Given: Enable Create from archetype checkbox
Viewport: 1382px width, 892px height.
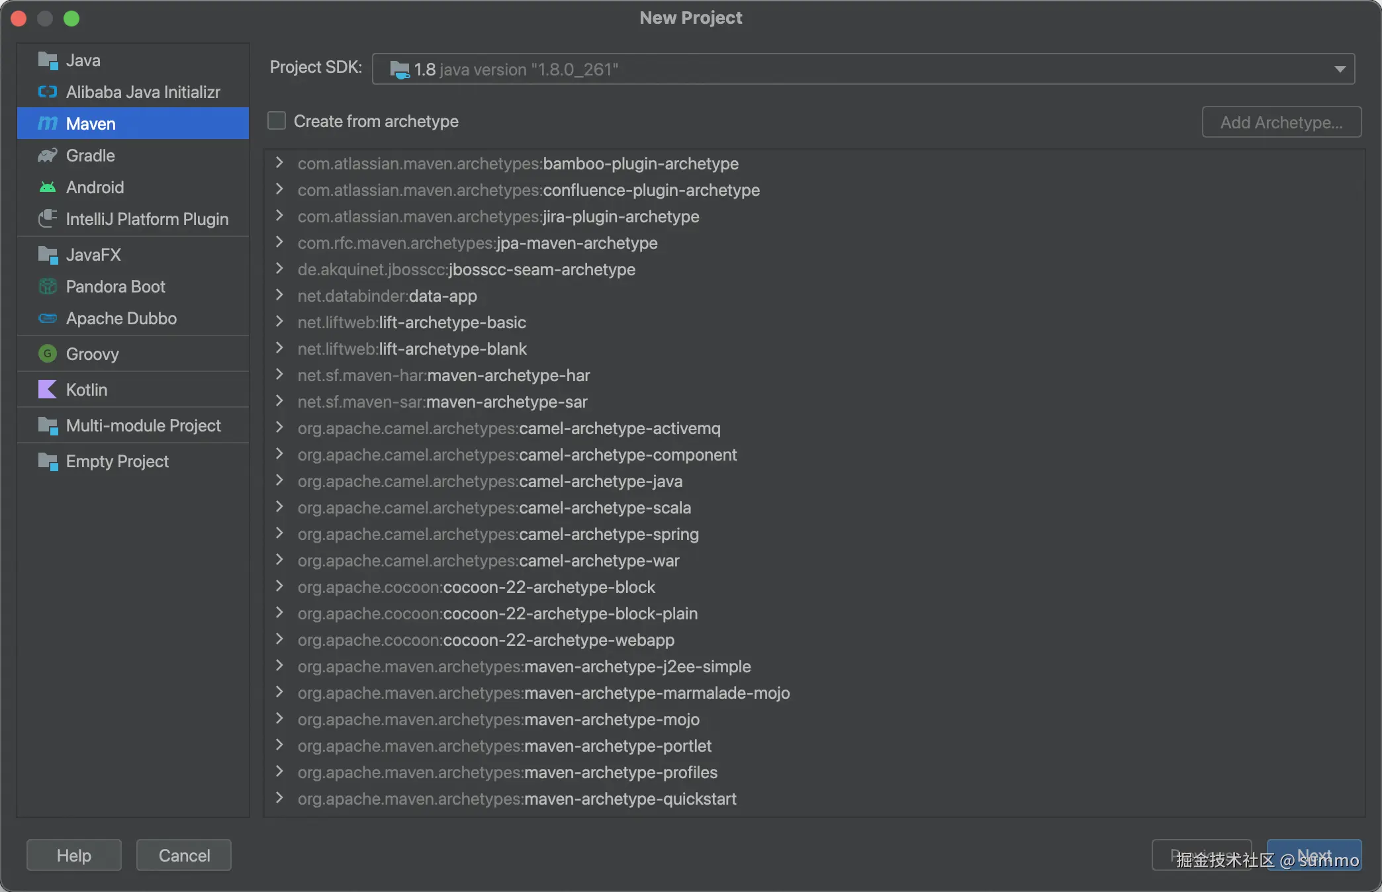Looking at the screenshot, I should coord(277,121).
